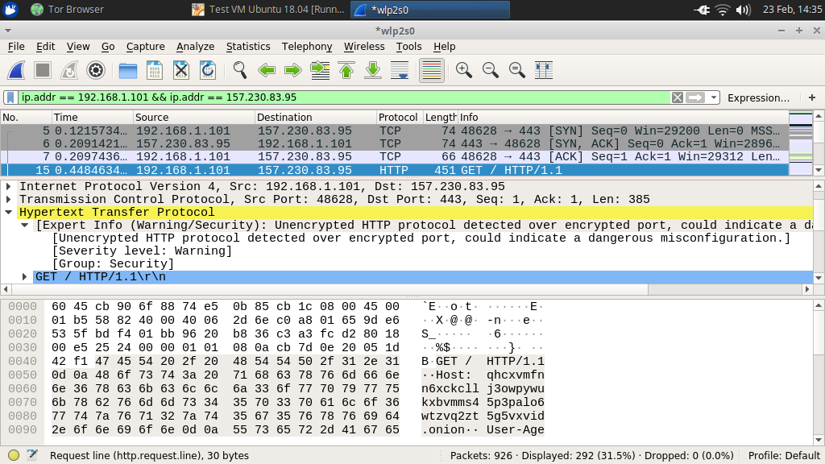Click Profile: Default in status bar
The width and height of the screenshot is (825, 464).
coord(784,456)
